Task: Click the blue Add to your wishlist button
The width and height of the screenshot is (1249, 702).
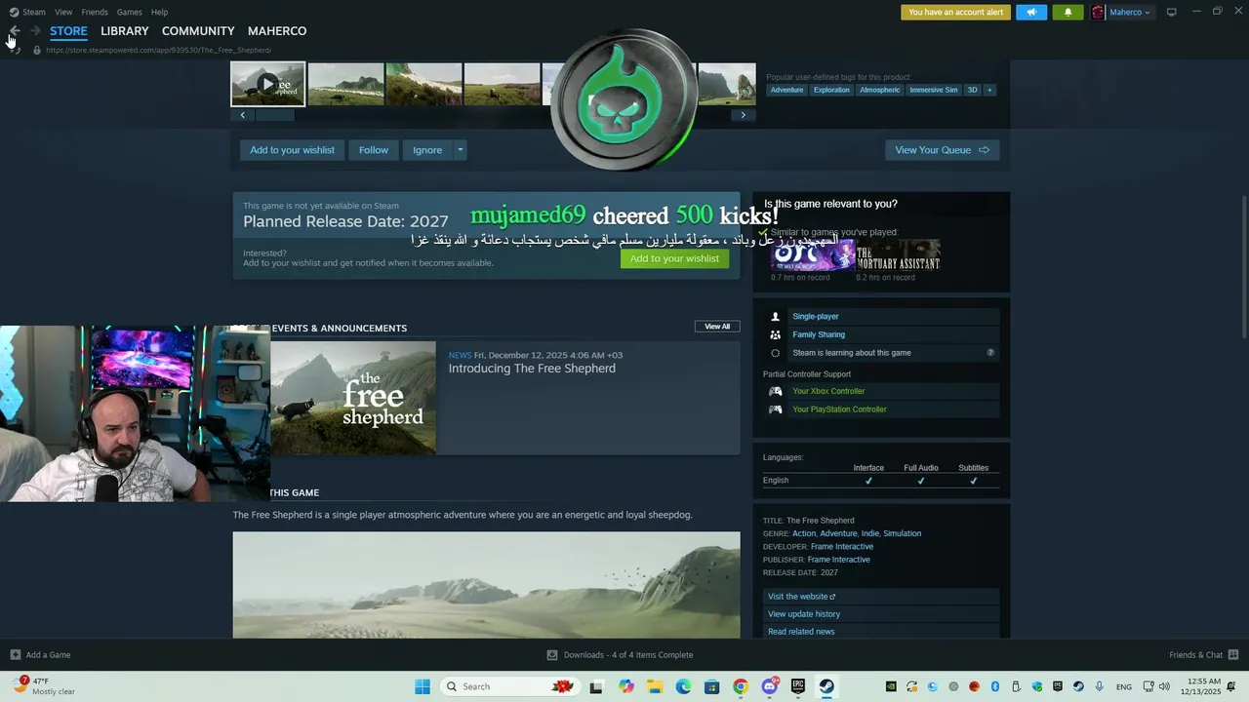Action: [x=292, y=150]
